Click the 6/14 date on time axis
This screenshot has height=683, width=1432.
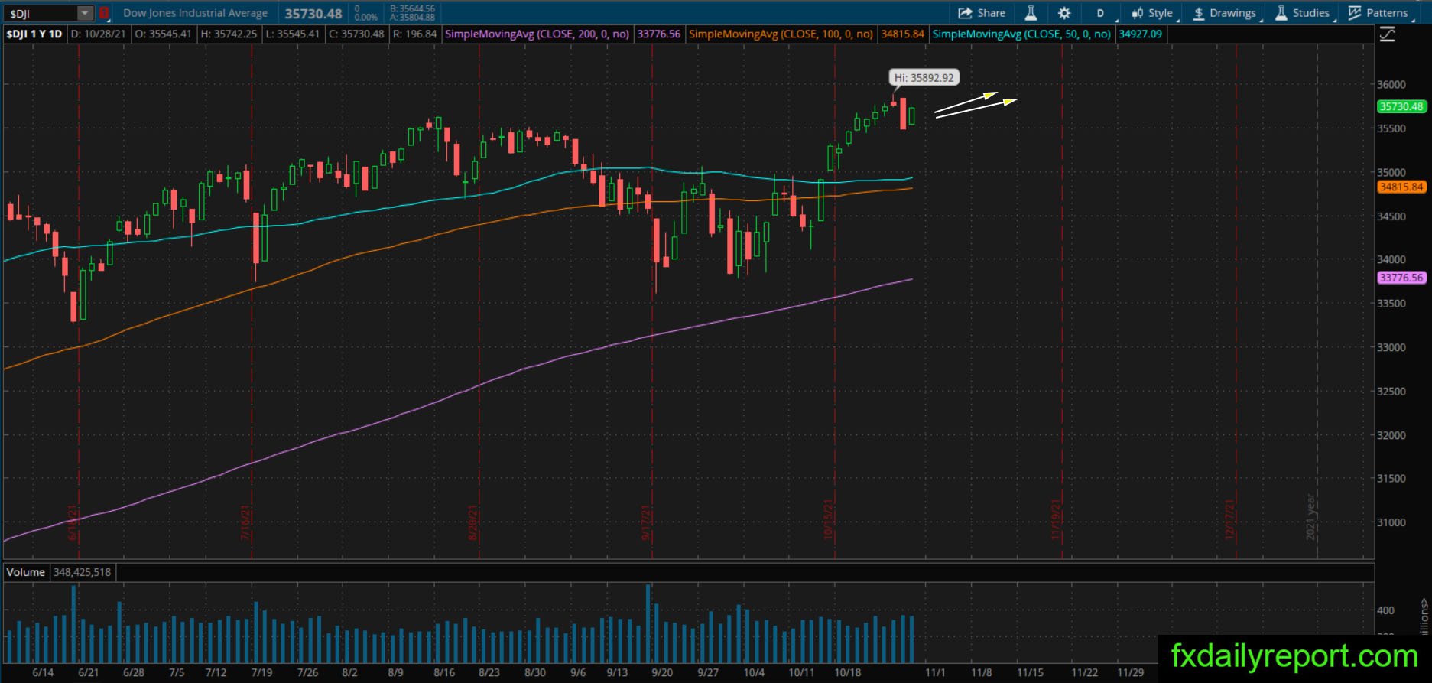tap(43, 673)
